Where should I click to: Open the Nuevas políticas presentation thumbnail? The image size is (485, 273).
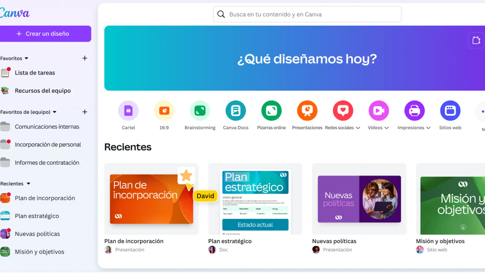(x=359, y=199)
